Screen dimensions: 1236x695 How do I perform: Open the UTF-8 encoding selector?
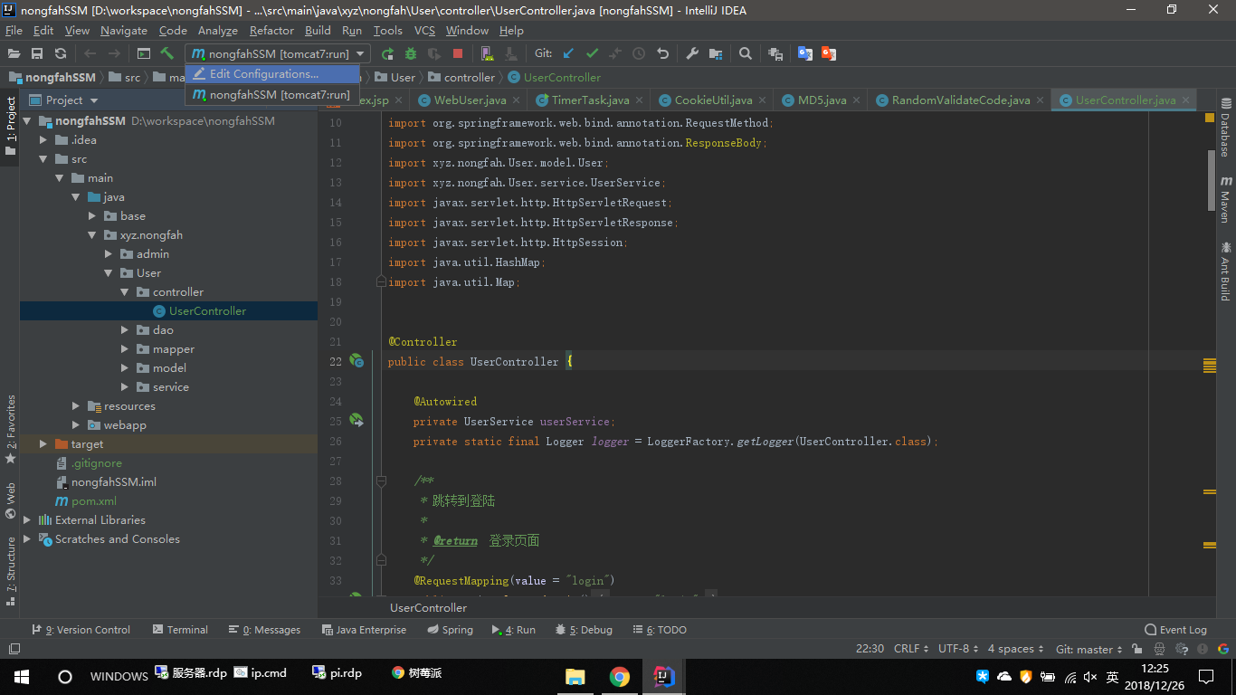[958, 649]
